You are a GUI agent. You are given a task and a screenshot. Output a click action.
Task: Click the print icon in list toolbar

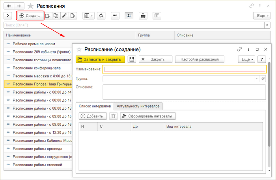click(x=143, y=16)
